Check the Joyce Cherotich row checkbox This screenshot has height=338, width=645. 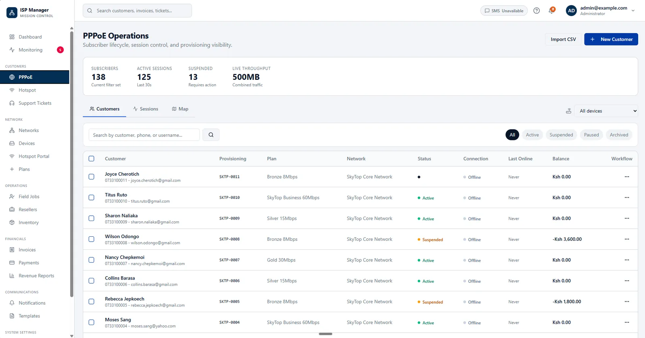[x=92, y=177]
